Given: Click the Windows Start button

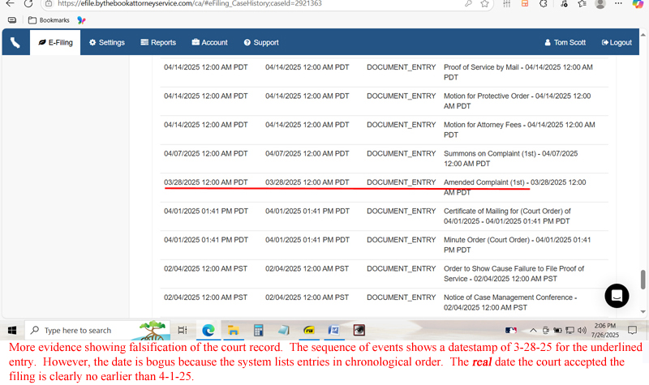Looking at the screenshot, I should click(x=12, y=330).
